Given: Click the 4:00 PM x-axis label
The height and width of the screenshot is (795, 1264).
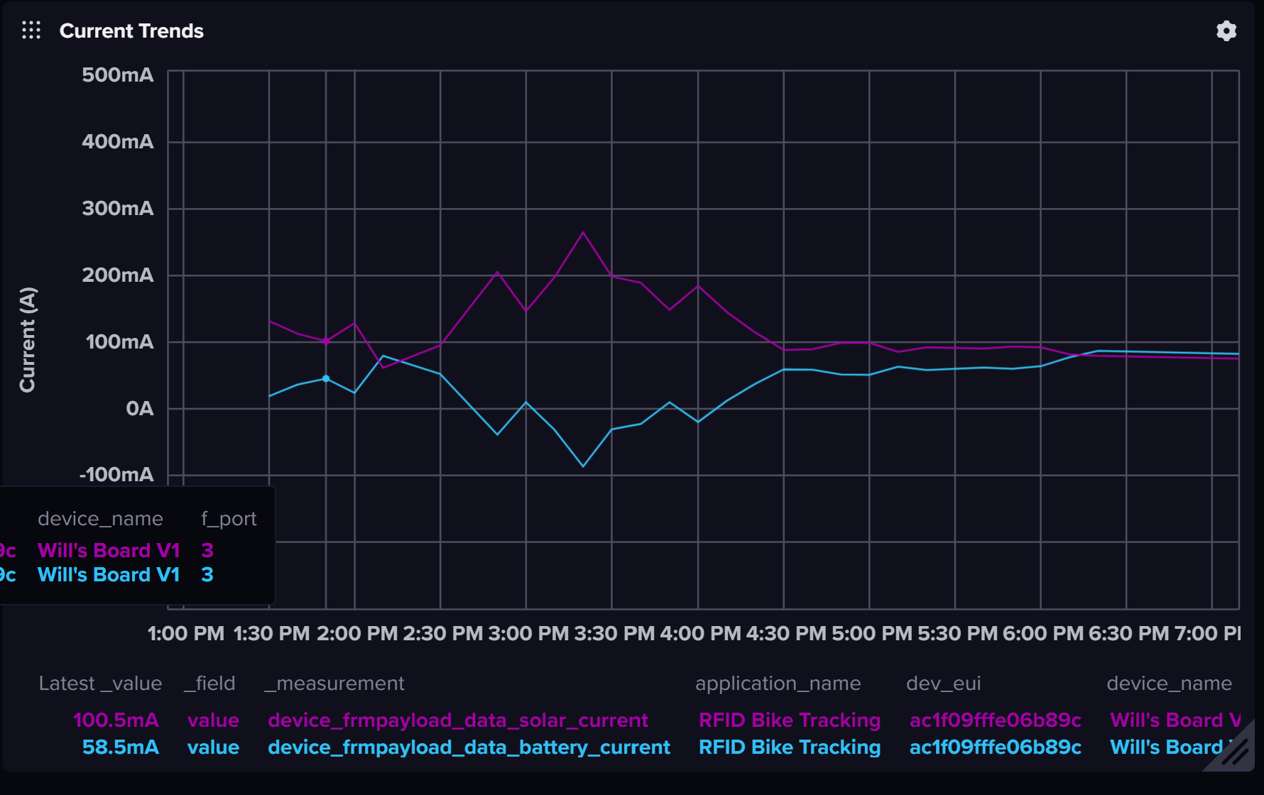Looking at the screenshot, I should [x=700, y=632].
